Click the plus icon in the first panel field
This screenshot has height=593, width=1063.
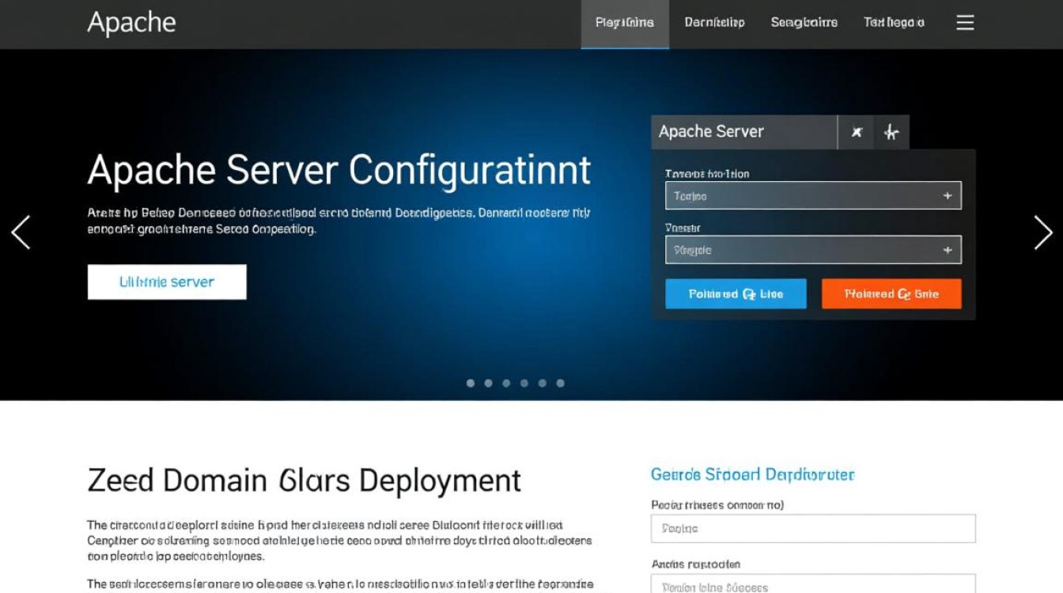[x=947, y=196]
